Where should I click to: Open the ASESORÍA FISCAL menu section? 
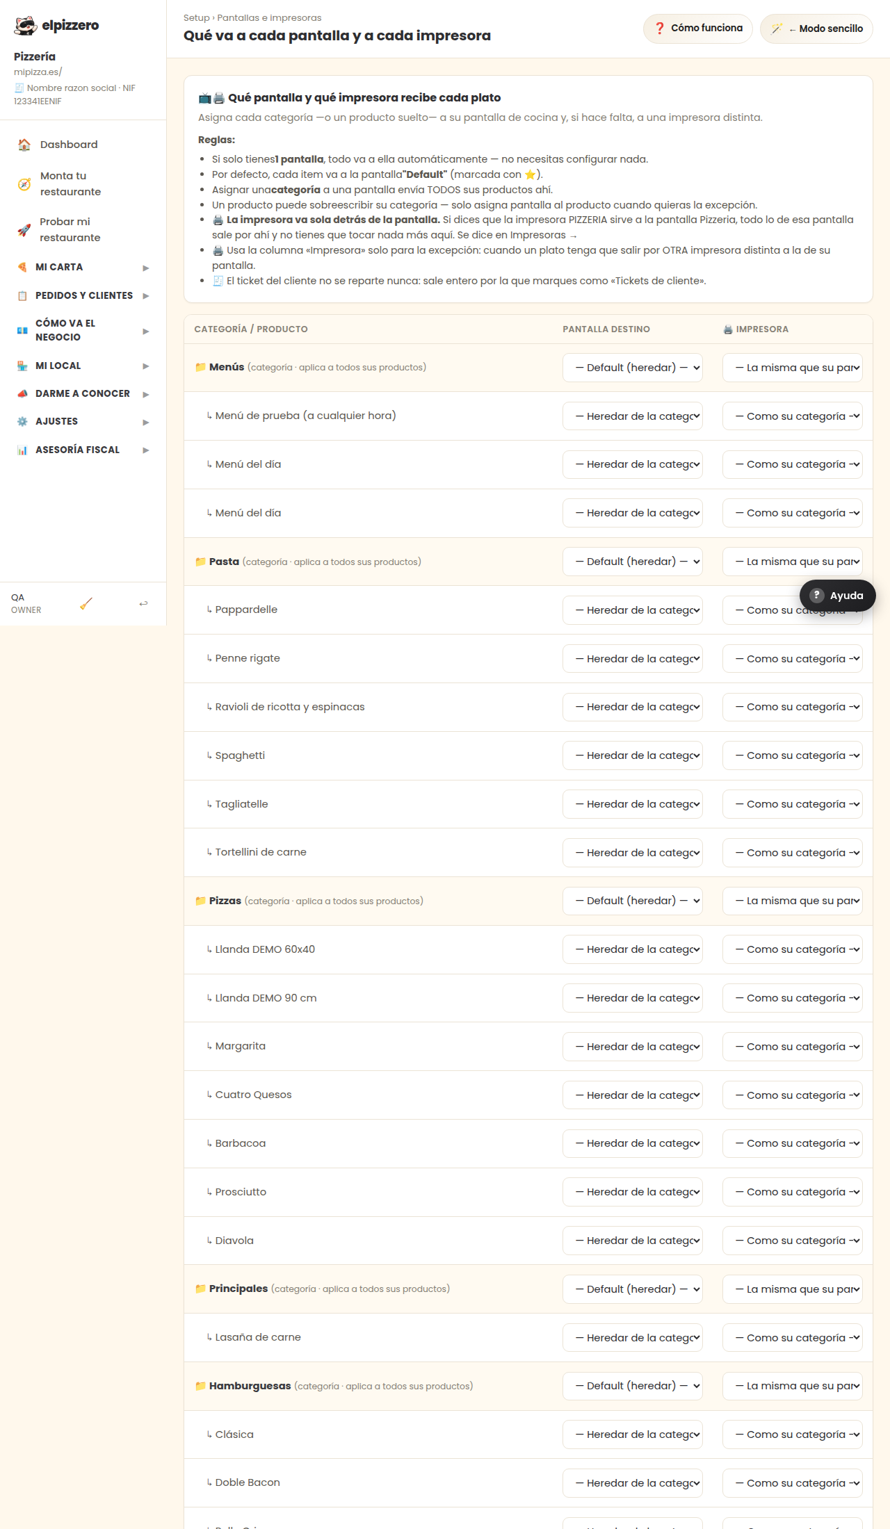coord(83,450)
